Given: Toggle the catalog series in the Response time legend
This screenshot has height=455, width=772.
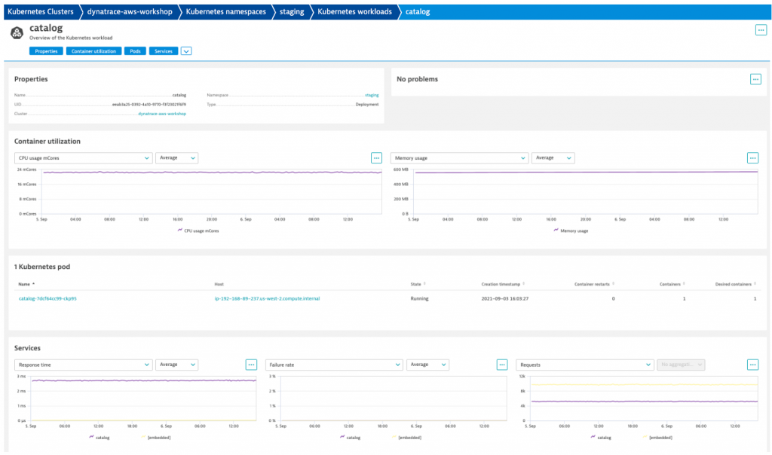Looking at the screenshot, I should pyautogui.click(x=100, y=437).
